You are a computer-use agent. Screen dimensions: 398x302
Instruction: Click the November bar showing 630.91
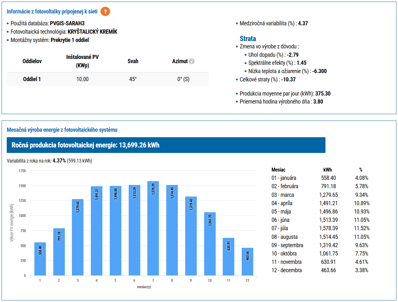(229, 256)
